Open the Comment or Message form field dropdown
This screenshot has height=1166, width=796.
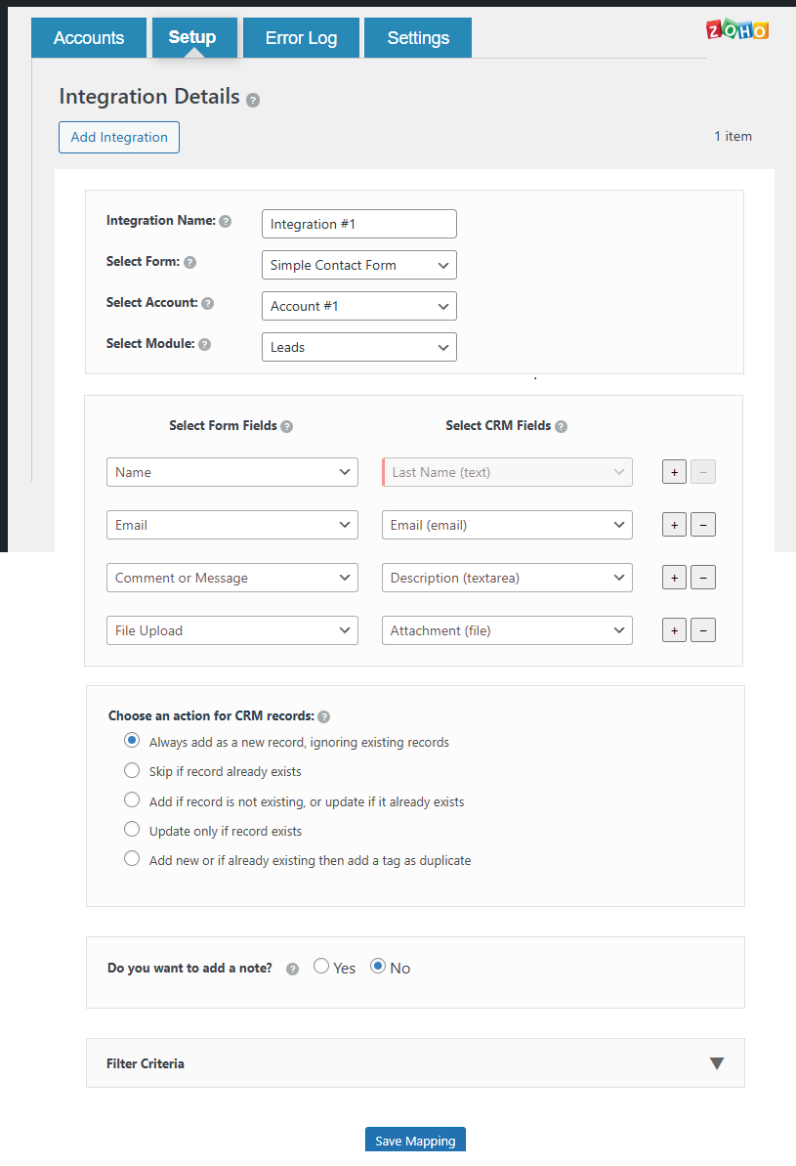click(x=231, y=578)
